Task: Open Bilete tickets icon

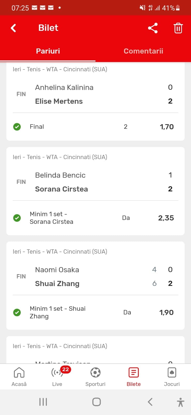Action: click(134, 373)
